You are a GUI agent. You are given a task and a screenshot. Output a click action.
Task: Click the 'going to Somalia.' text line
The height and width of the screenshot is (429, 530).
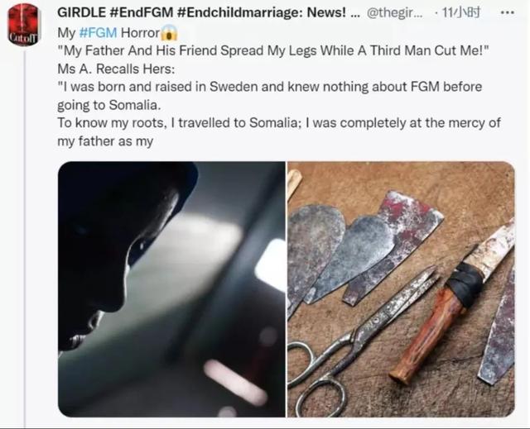(x=108, y=105)
